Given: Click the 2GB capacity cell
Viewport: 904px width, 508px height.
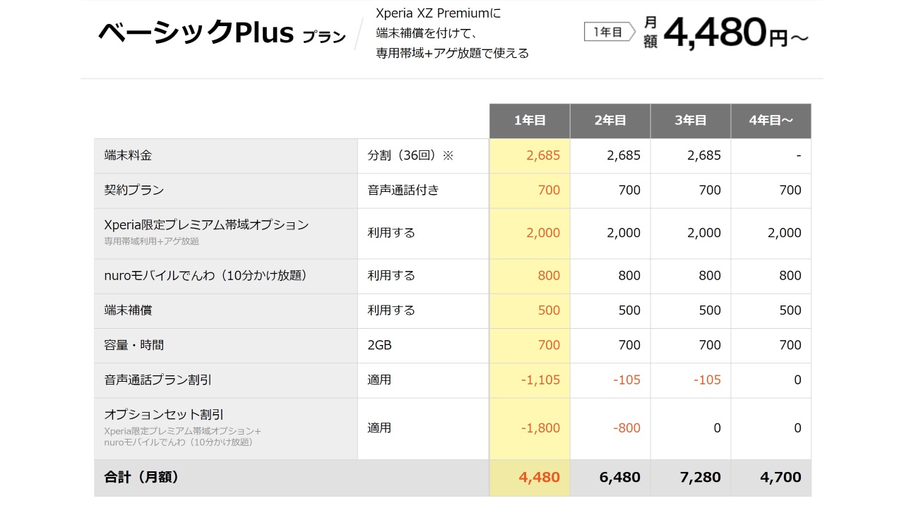Looking at the screenshot, I should [379, 345].
